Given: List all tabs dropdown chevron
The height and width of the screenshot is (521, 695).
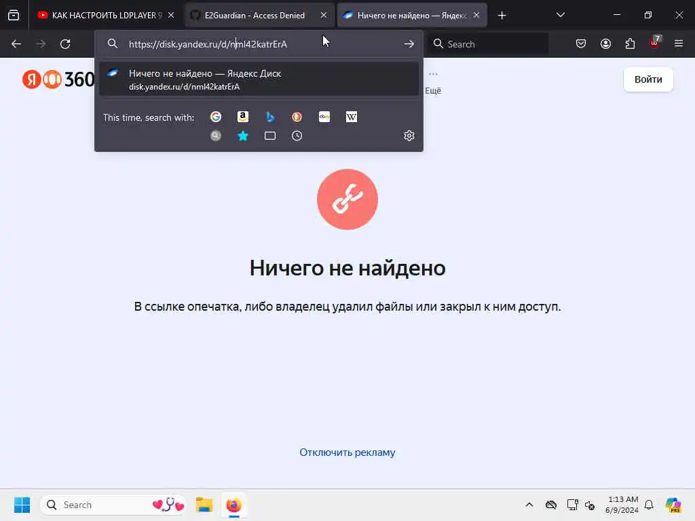Looking at the screenshot, I should click(560, 16).
